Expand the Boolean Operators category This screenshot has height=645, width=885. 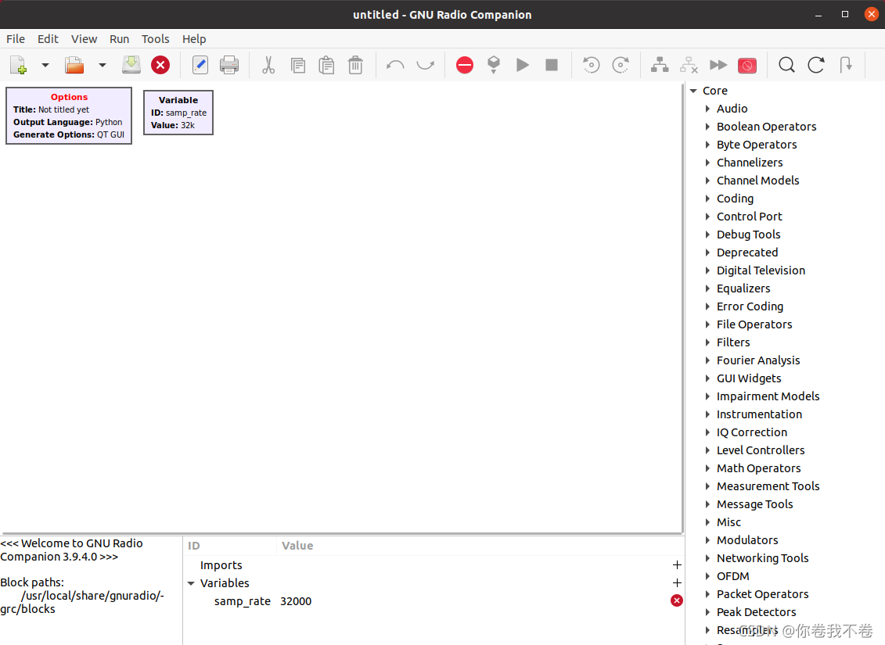pos(707,127)
